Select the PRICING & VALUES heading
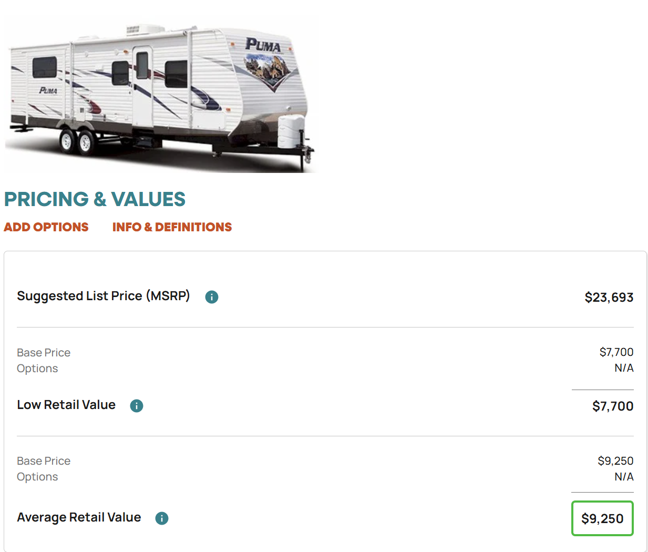 [95, 199]
